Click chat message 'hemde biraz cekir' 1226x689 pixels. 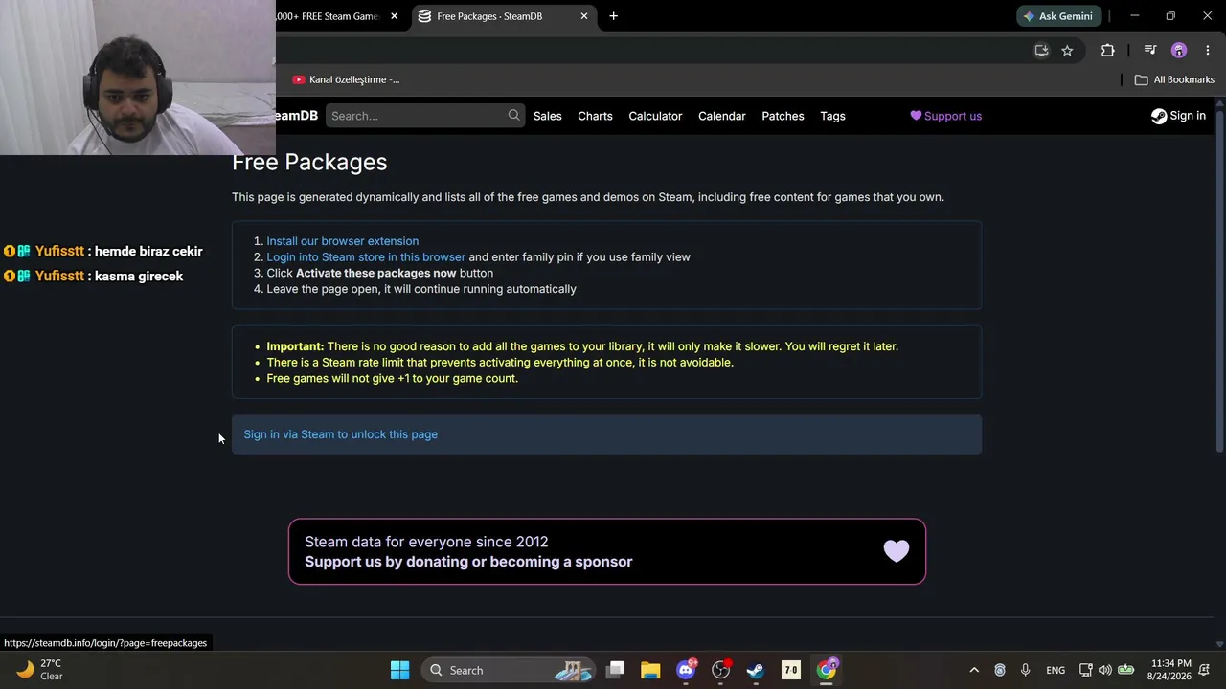pos(148,251)
